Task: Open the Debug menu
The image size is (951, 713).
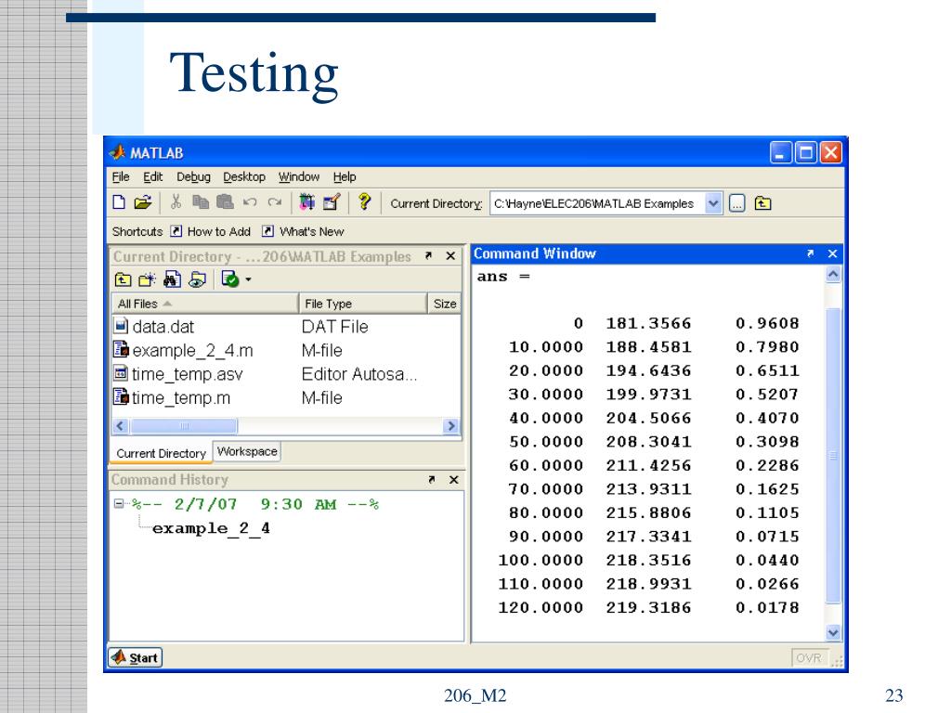Action: 193,176
